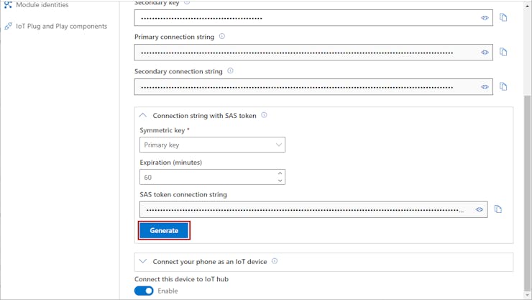Reveal the secondary key value
The height and width of the screenshot is (300, 532).
[485, 18]
